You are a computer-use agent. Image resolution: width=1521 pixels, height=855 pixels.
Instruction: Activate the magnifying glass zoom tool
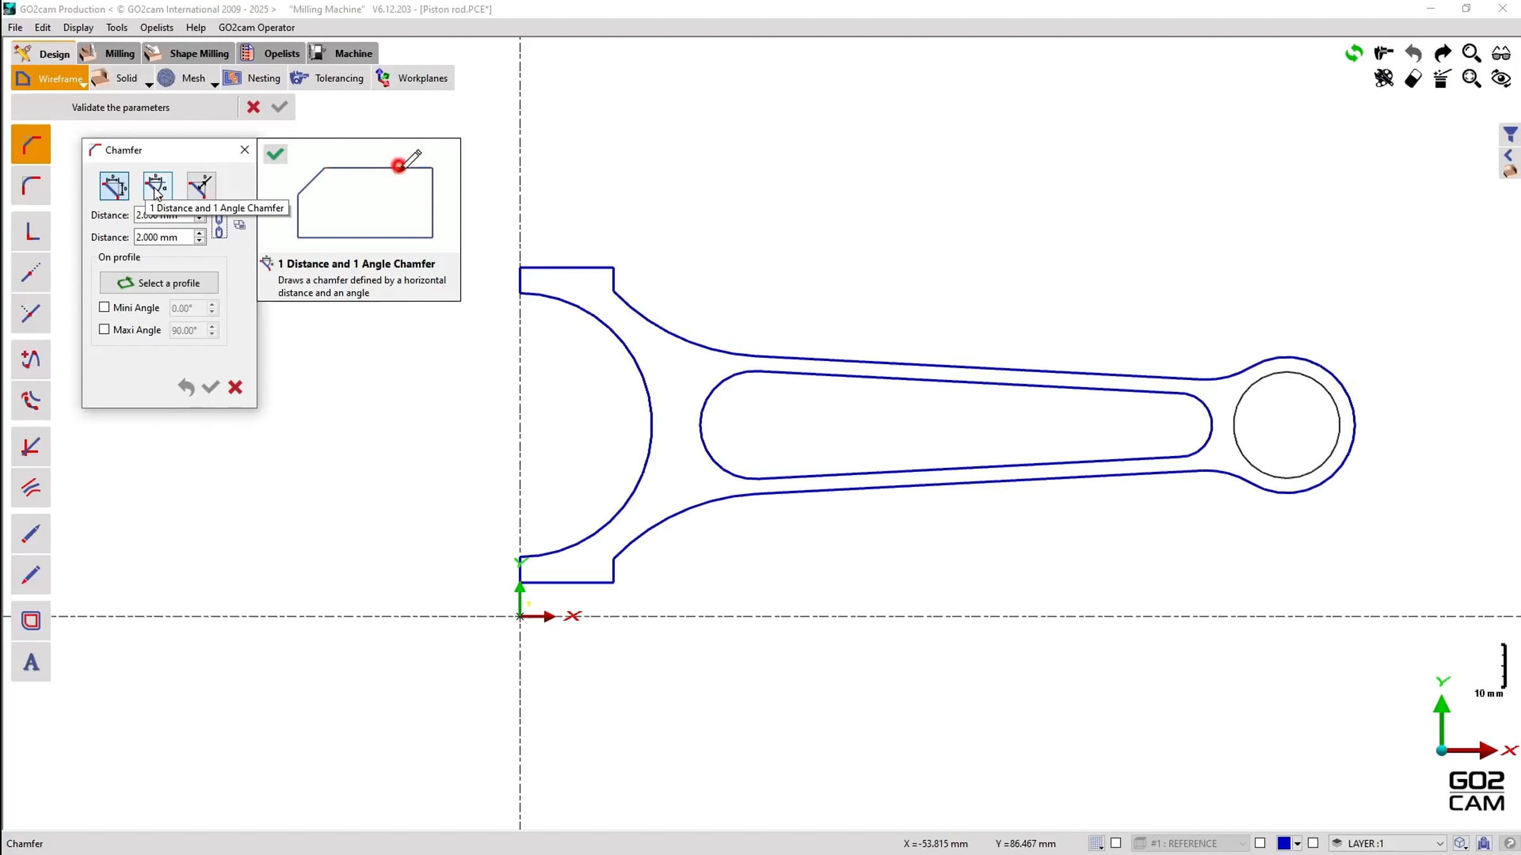coord(1472,53)
